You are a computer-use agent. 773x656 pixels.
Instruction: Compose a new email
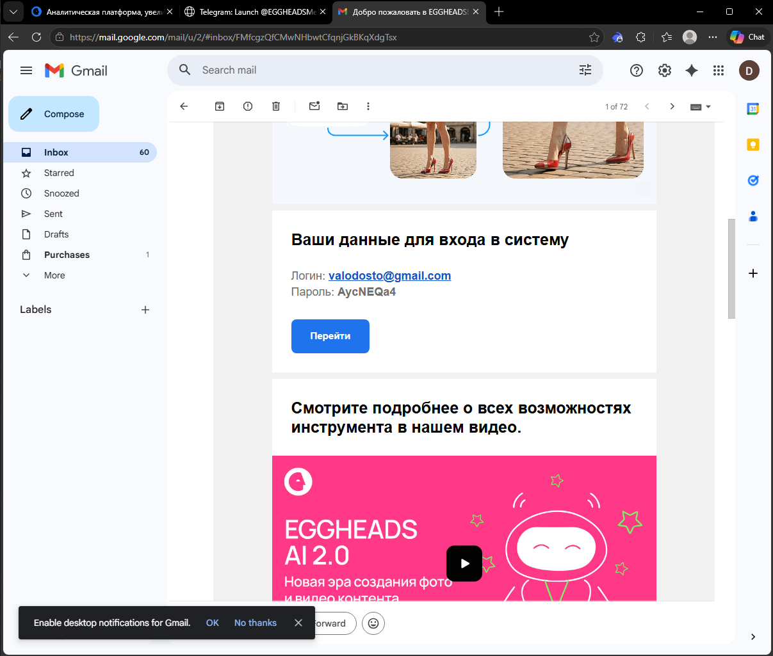pyautogui.click(x=54, y=114)
